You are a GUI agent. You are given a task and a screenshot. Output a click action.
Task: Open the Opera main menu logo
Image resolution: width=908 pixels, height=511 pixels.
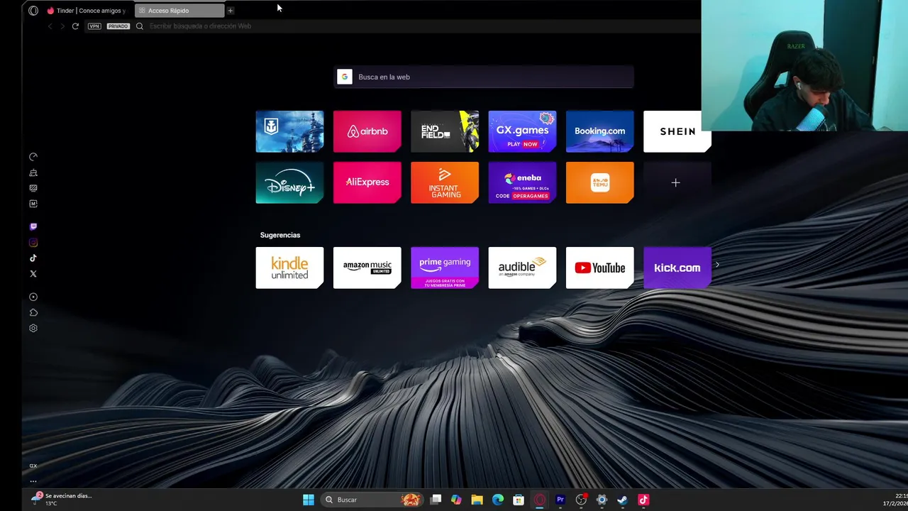(x=33, y=11)
